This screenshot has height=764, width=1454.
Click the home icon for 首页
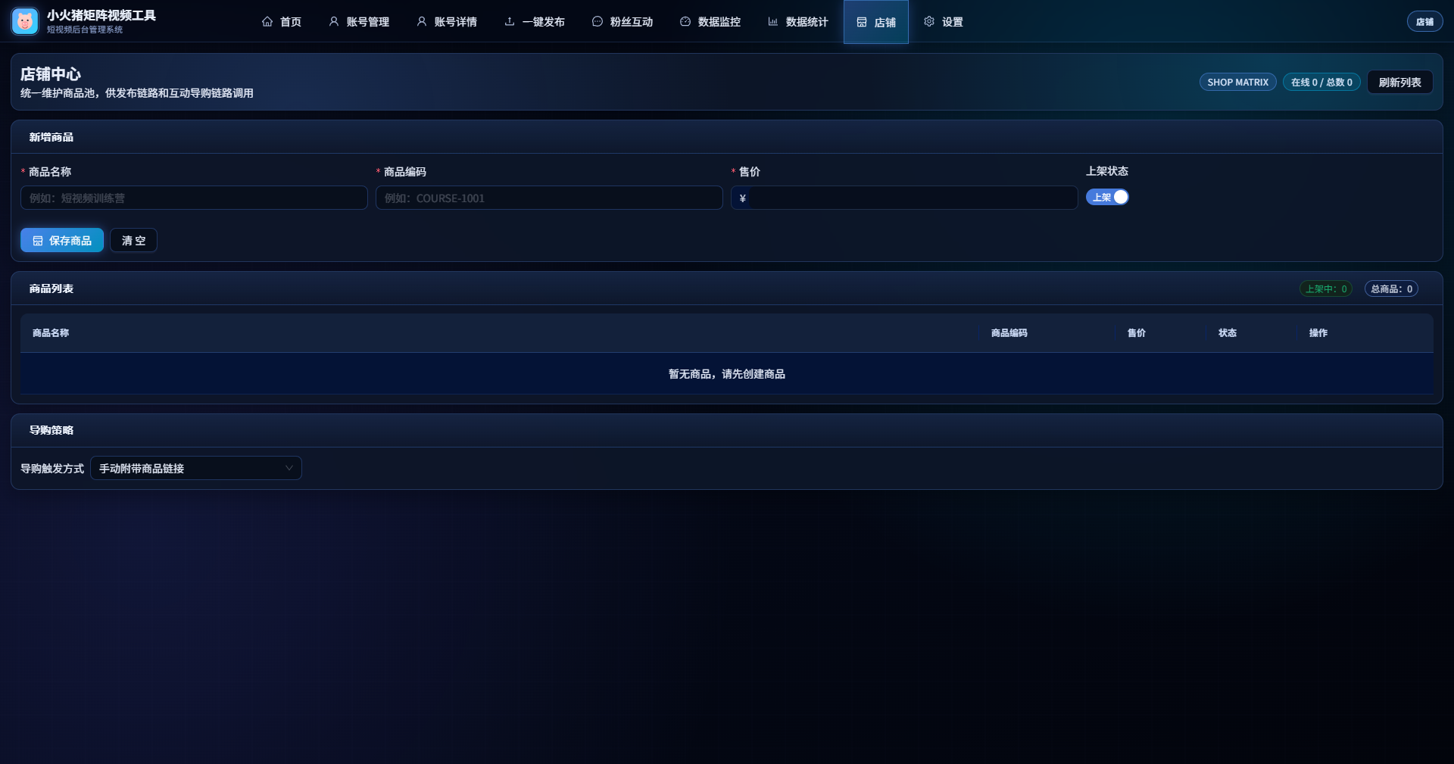click(267, 22)
